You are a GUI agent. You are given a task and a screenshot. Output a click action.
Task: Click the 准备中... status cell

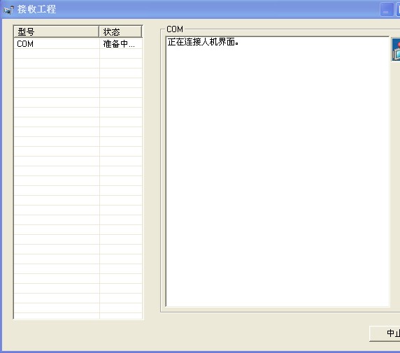(119, 44)
